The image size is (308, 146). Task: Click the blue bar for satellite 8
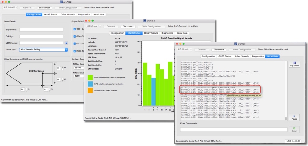(x=154, y=91)
